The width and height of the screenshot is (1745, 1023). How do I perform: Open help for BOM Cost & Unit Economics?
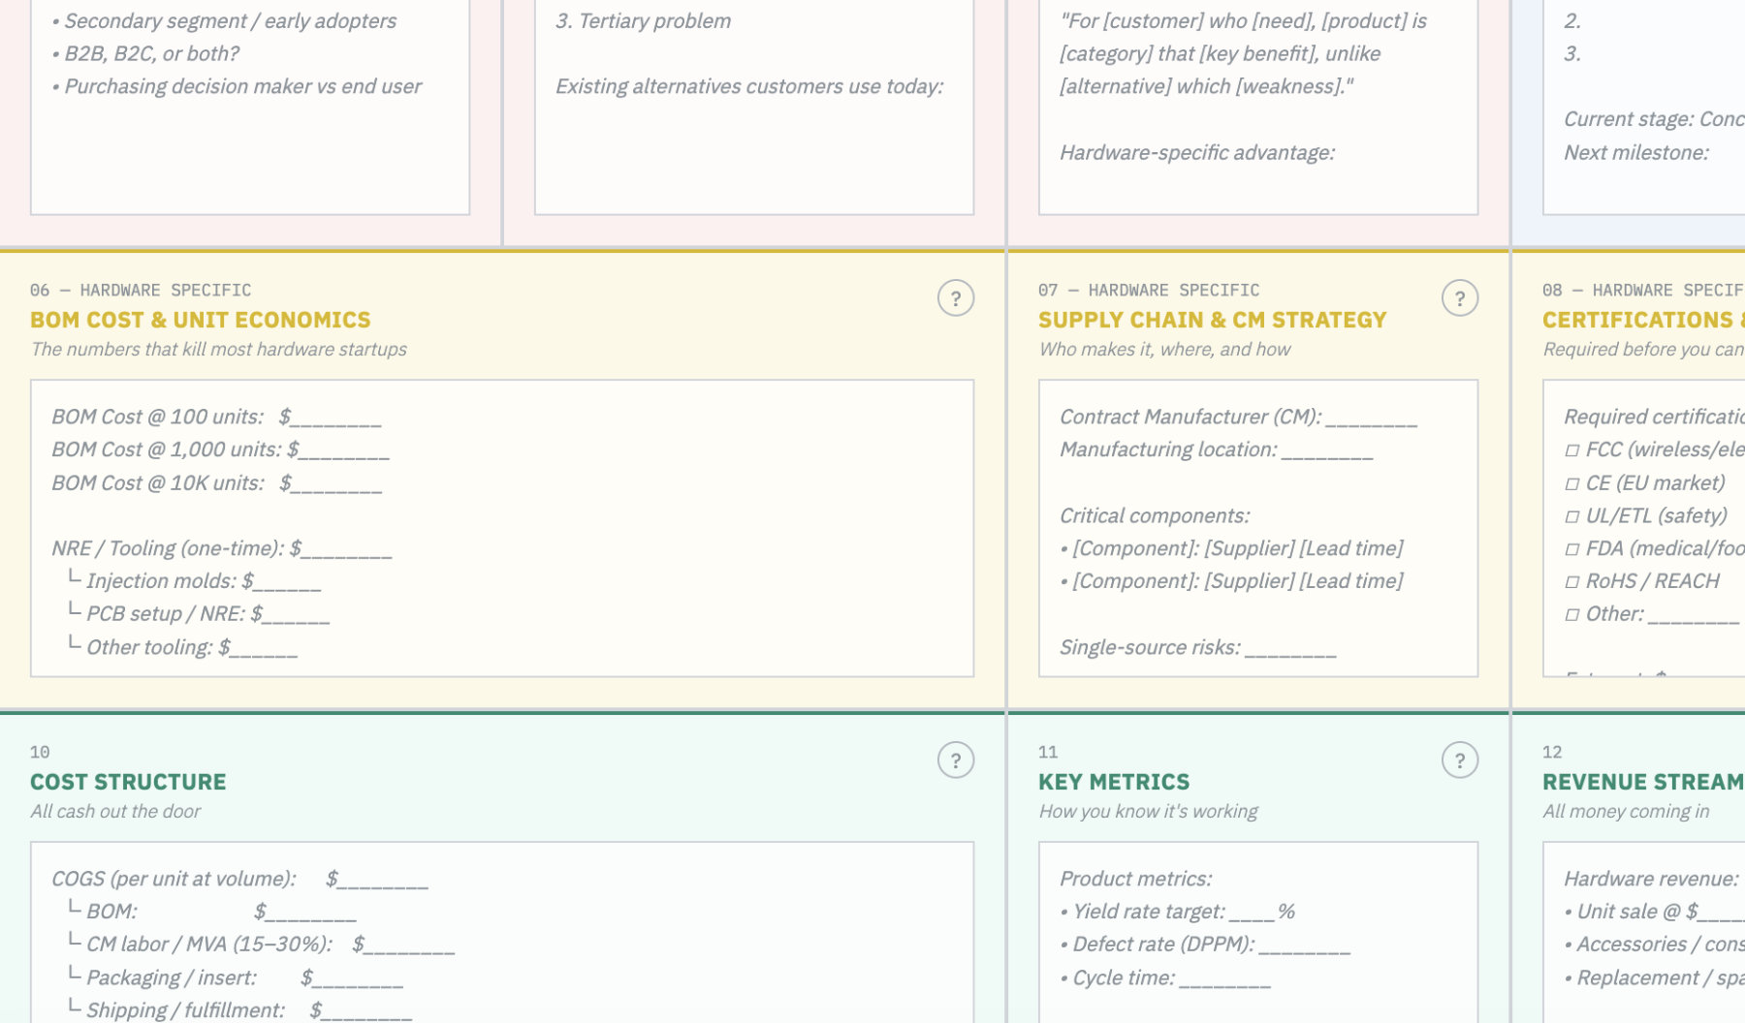(x=955, y=298)
